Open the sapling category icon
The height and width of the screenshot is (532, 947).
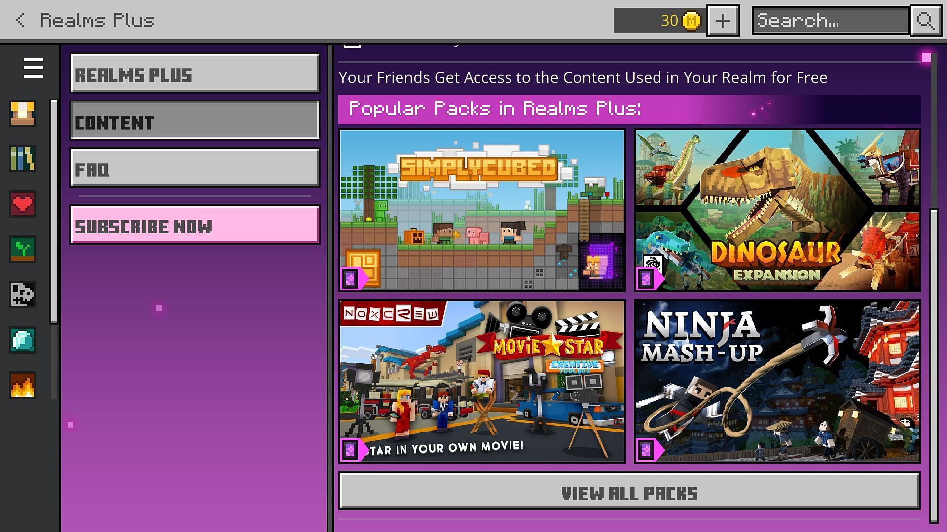coord(23,249)
